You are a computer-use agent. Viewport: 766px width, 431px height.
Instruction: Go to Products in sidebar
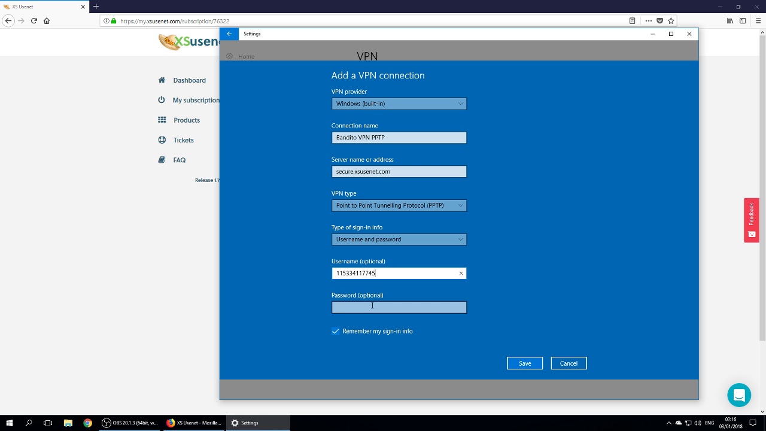(x=187, y=120)
